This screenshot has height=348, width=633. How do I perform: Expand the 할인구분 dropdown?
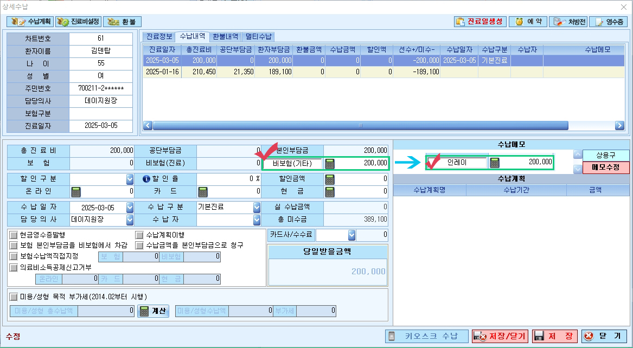(130, 179)
